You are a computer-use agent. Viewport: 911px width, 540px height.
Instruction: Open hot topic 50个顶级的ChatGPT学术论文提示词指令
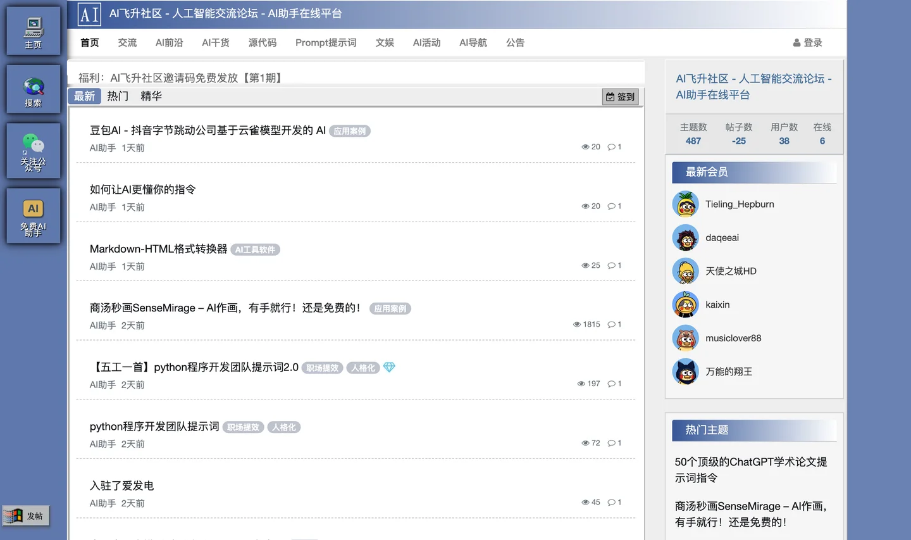click(751, 470)
